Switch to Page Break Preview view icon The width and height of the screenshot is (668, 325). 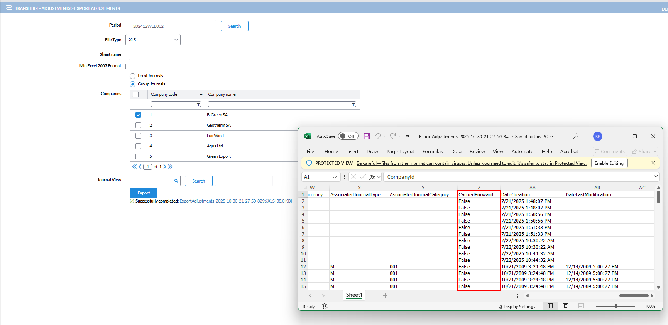(581, 306)
